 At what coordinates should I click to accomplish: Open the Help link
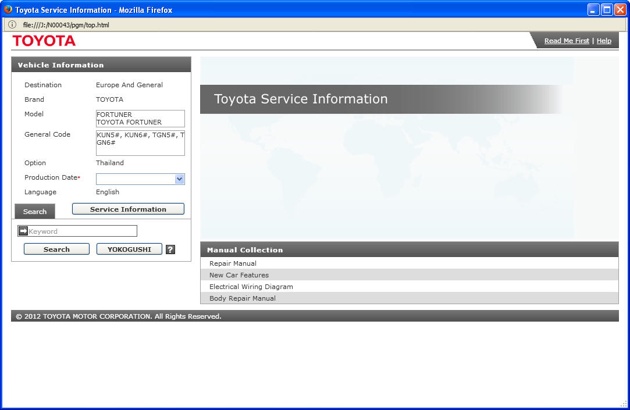(604, 41)
